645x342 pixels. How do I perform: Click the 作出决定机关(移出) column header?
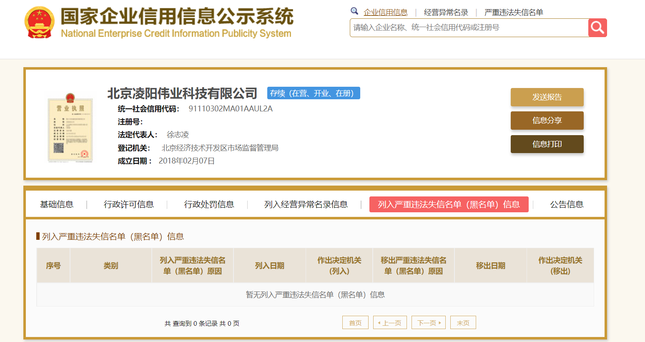[x=560, y=266]
